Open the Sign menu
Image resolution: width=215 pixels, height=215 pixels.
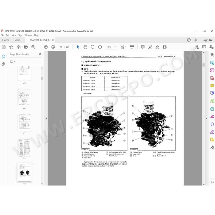(x=20, y=35)
